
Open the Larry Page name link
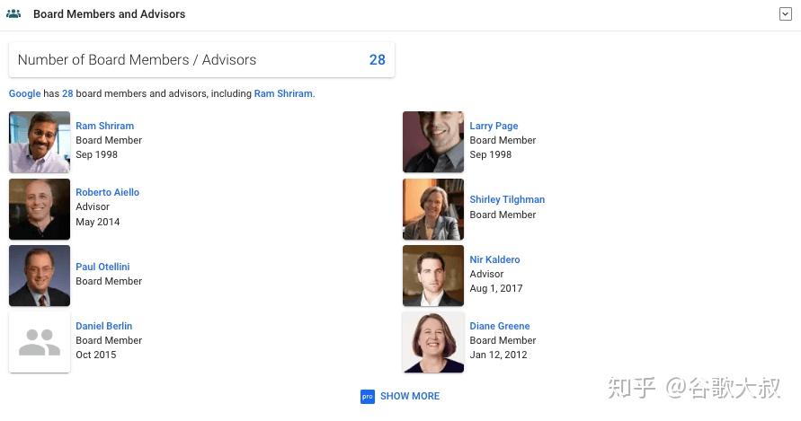click(x=494, y=126)
